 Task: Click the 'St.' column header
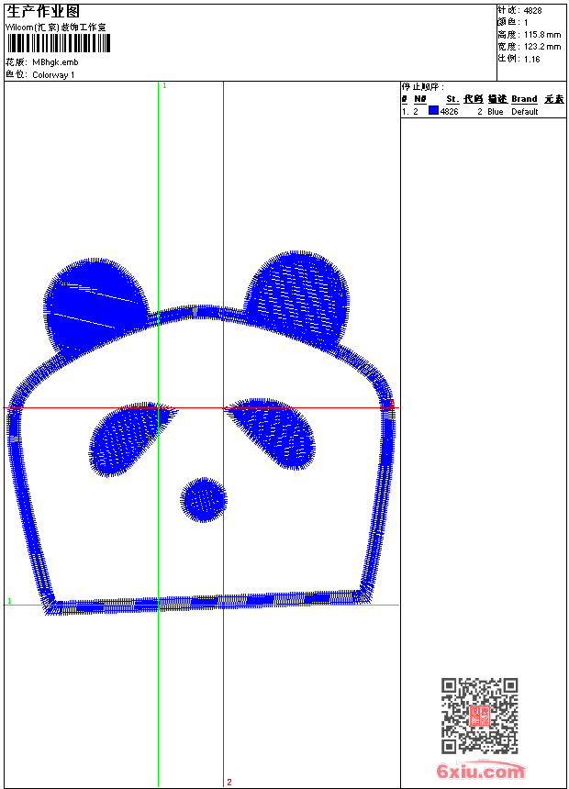452,99
